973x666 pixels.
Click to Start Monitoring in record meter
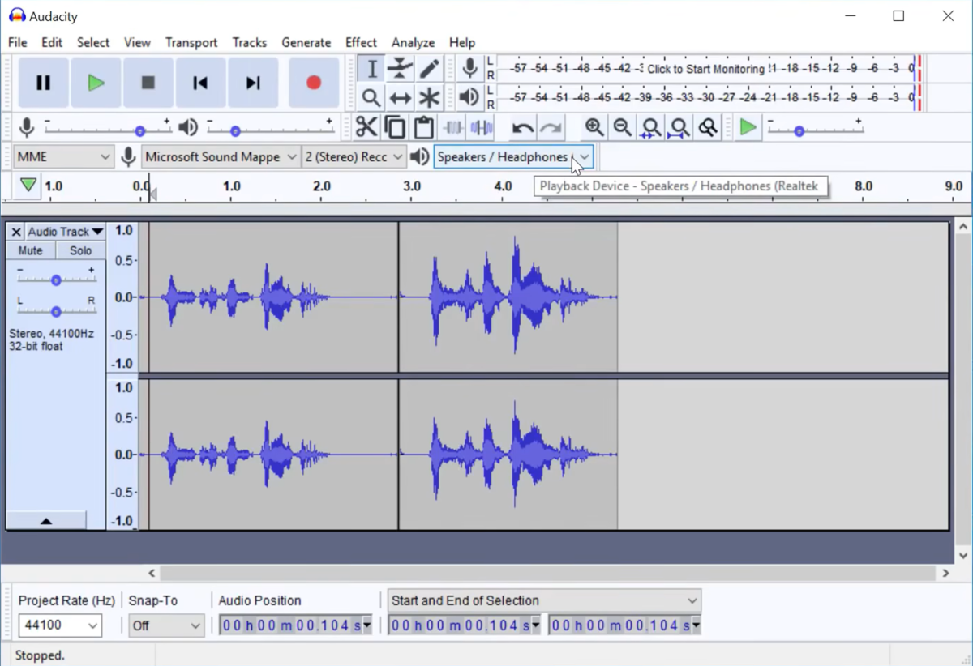pos(705,69)
